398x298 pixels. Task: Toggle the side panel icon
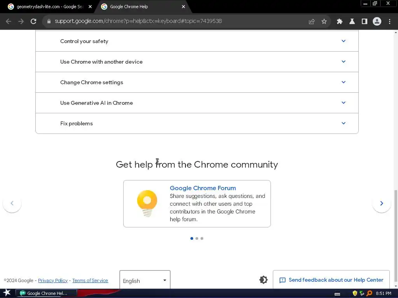365,22
